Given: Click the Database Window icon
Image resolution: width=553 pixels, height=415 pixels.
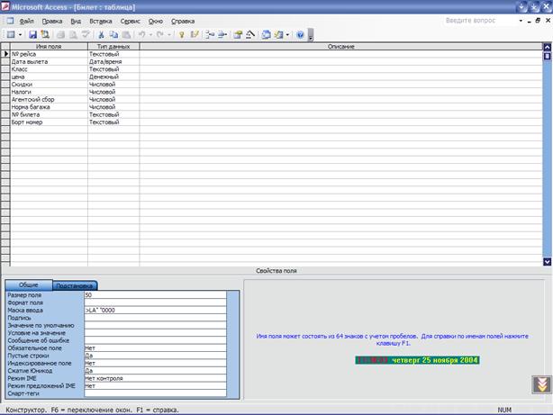Looking at the screenshot, I should point(267,34).
